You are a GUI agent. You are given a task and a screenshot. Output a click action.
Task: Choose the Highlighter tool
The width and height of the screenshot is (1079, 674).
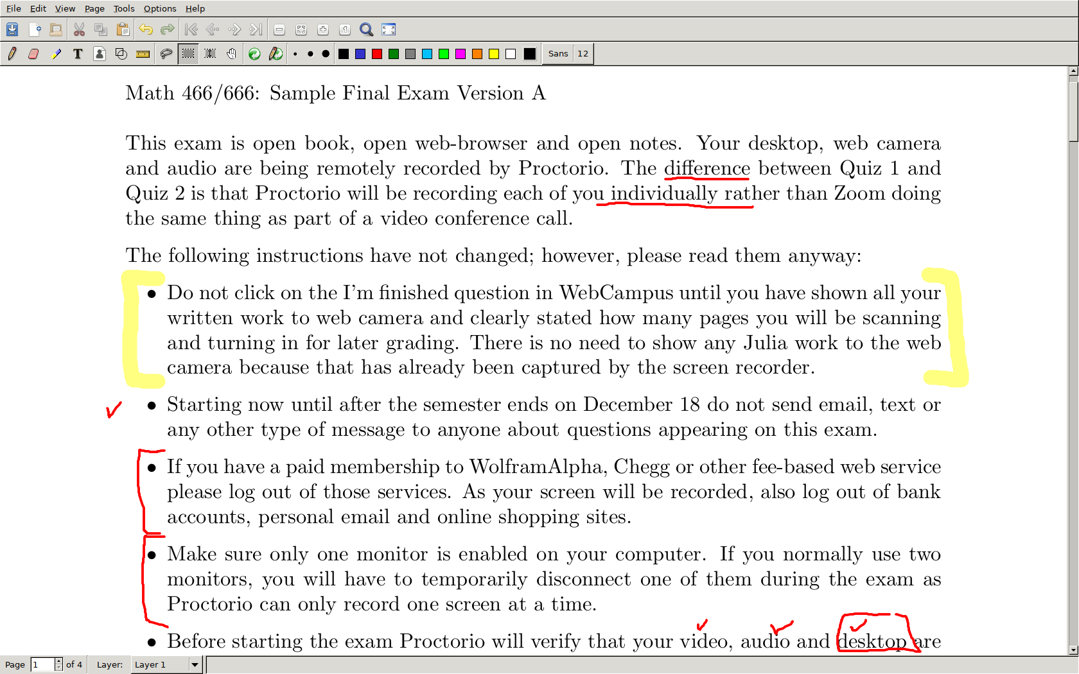point(57,54)
